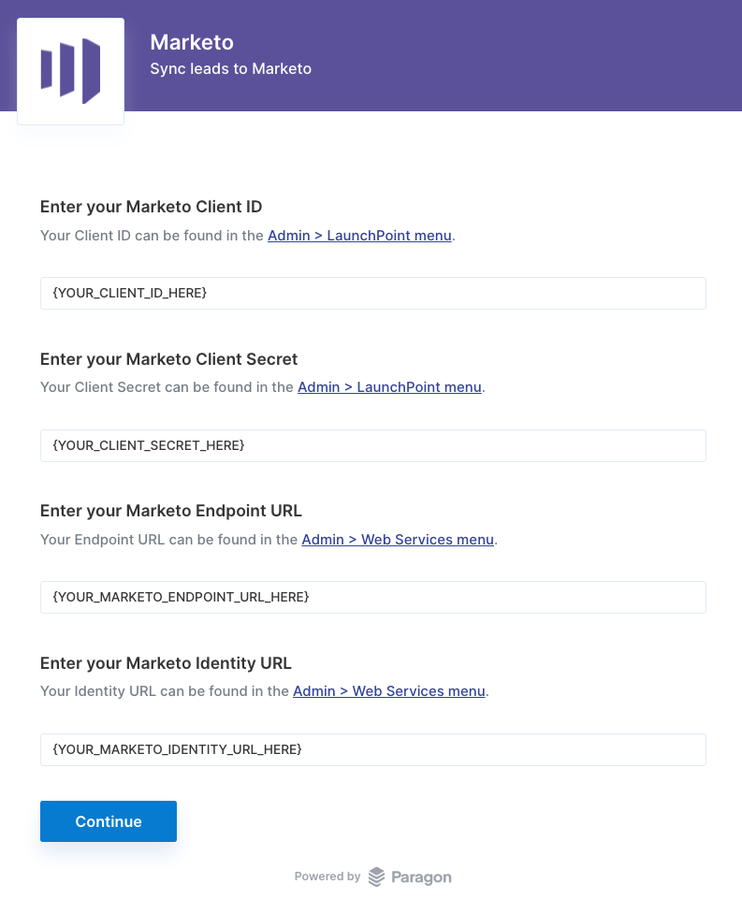Focus the Marketo Endpoint URL input field
742x899 pixels.
[373, 598]
